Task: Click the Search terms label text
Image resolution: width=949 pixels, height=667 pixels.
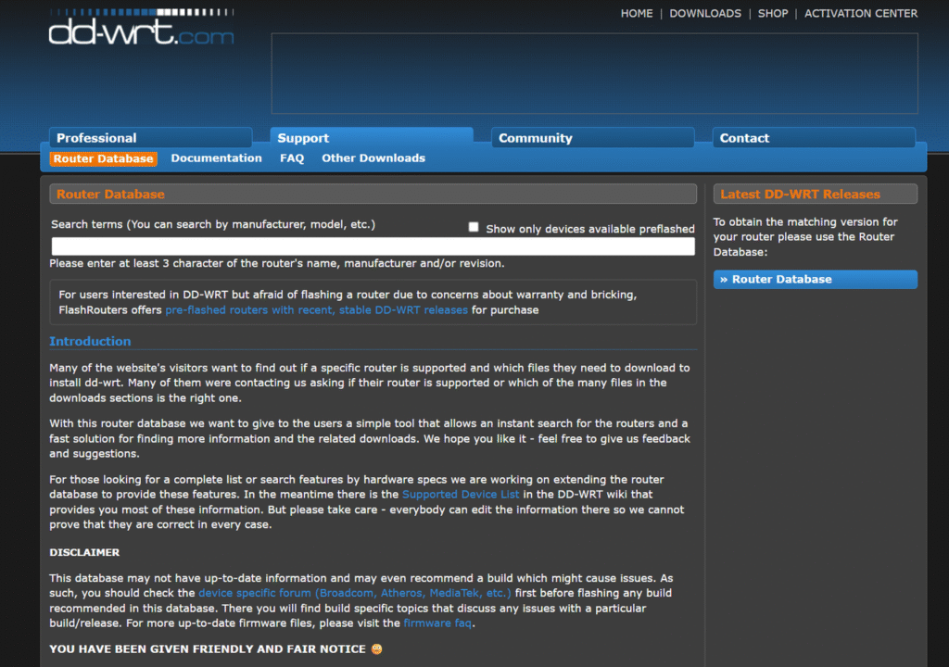Action: click(x=213, y=224)
